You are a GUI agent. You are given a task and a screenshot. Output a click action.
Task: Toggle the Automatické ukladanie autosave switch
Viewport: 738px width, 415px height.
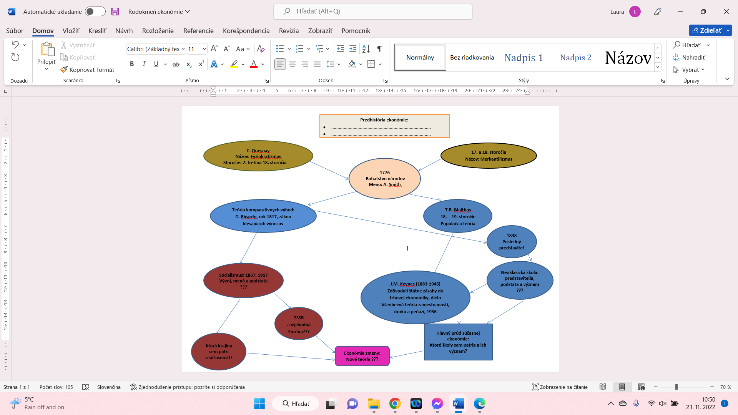click(95, 12)
